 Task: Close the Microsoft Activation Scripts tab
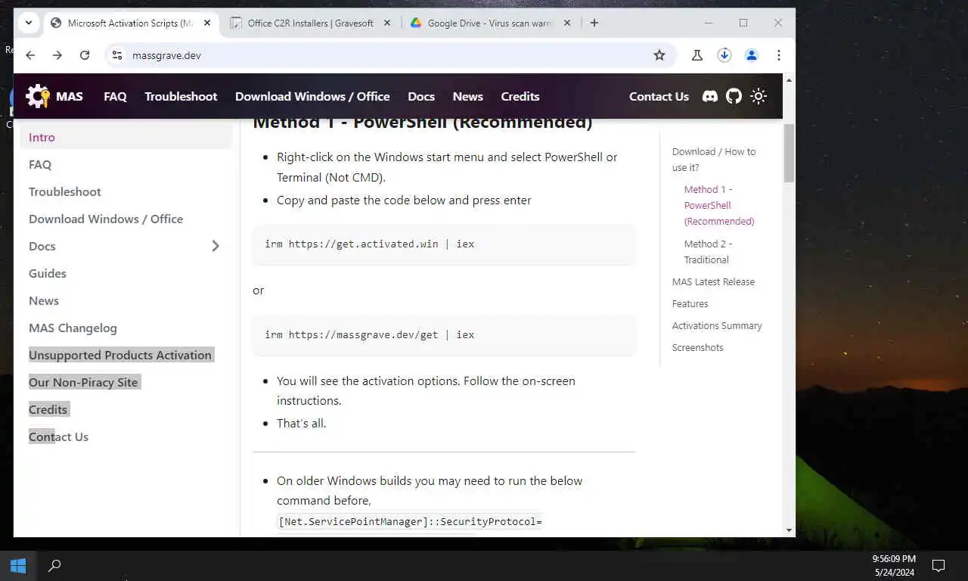point(207,23)
